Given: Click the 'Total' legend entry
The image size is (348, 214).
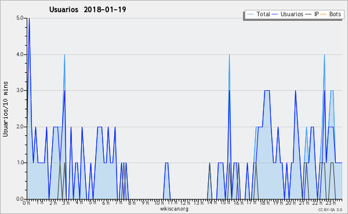Looking at the screenshot, I should [258, 14].
